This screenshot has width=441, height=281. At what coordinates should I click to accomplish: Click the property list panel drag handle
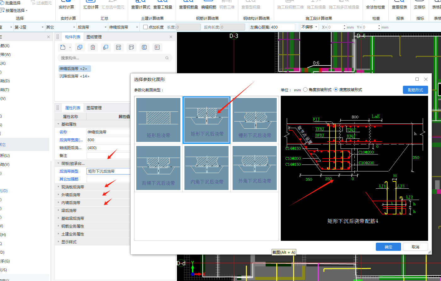[x=58, y=108]
